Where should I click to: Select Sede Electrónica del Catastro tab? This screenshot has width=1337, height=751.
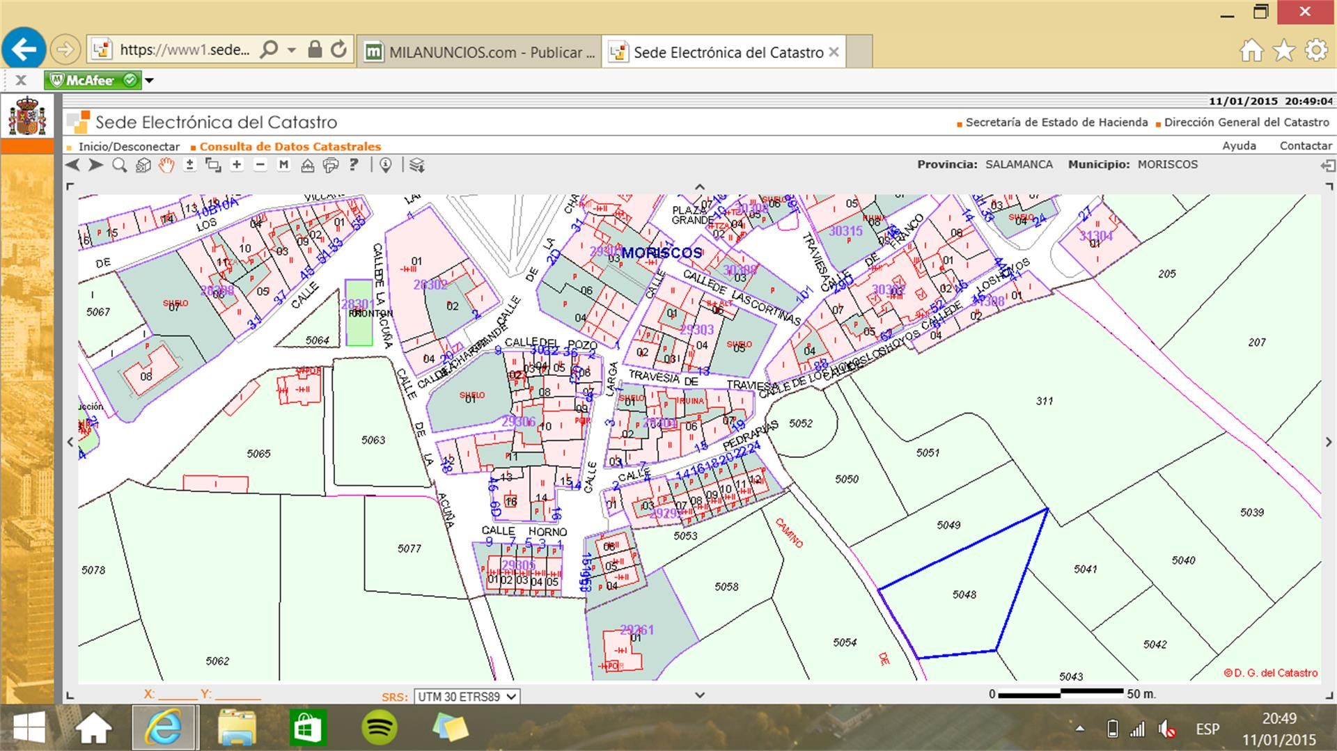click(723, 52)
